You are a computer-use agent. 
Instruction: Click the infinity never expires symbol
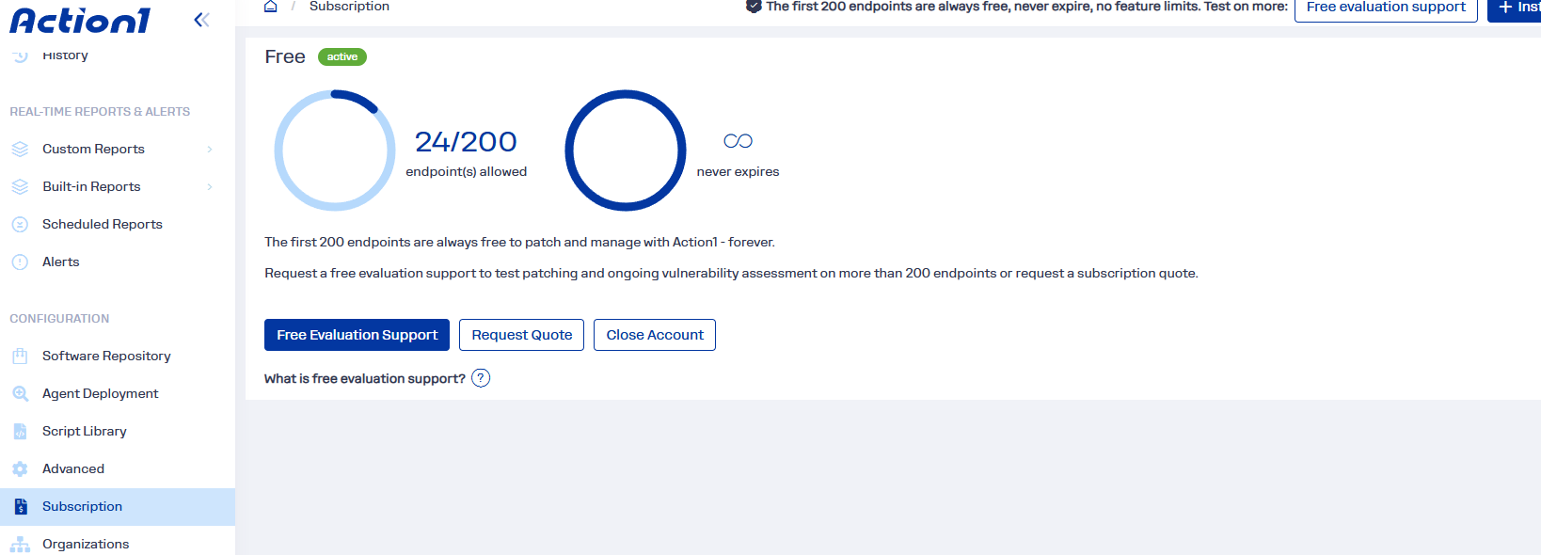(738, 141)
